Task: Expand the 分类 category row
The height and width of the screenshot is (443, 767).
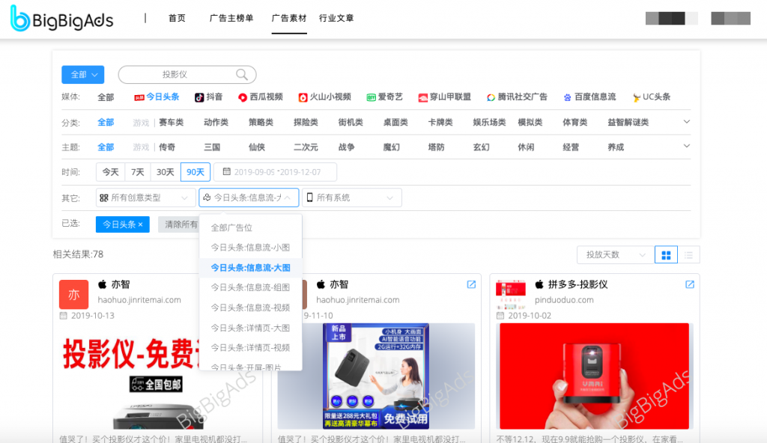Action: (x=687, y=122)
